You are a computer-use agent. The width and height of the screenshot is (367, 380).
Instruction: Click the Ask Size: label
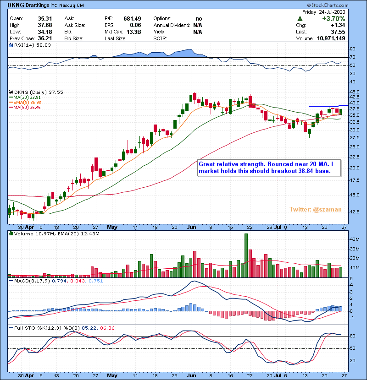click(x=75, y=25)
